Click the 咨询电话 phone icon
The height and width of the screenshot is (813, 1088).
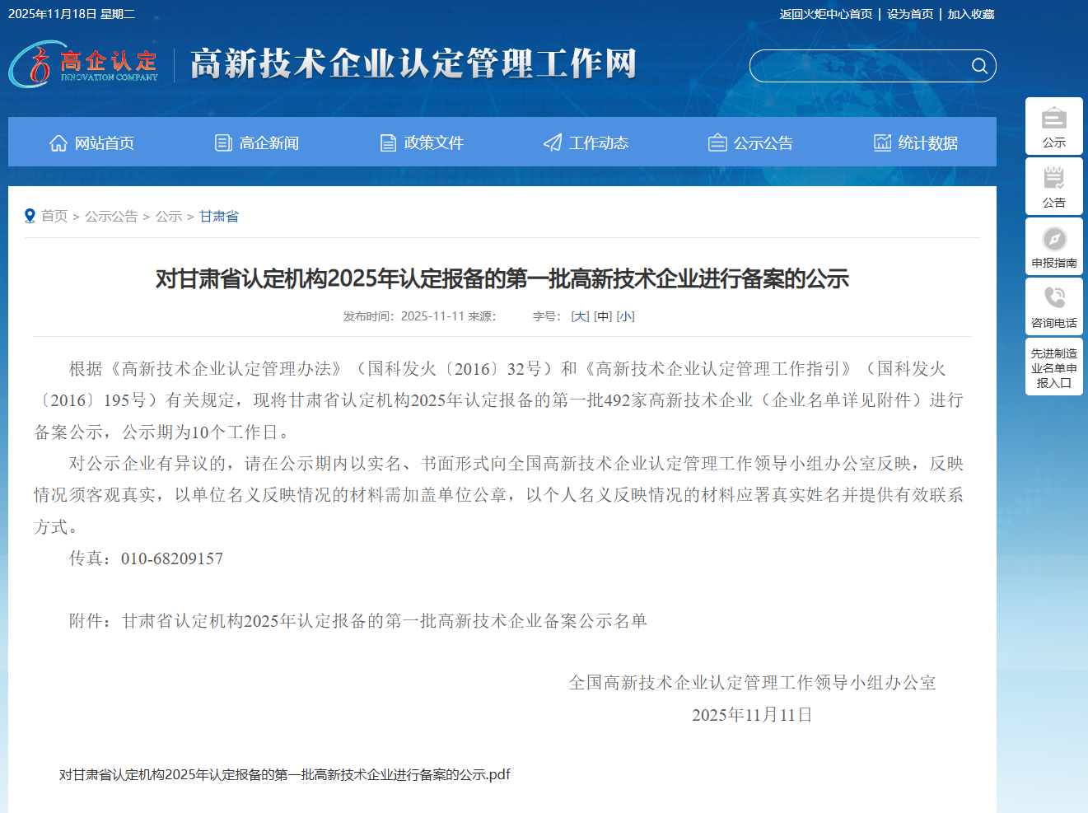(1053, 298)
